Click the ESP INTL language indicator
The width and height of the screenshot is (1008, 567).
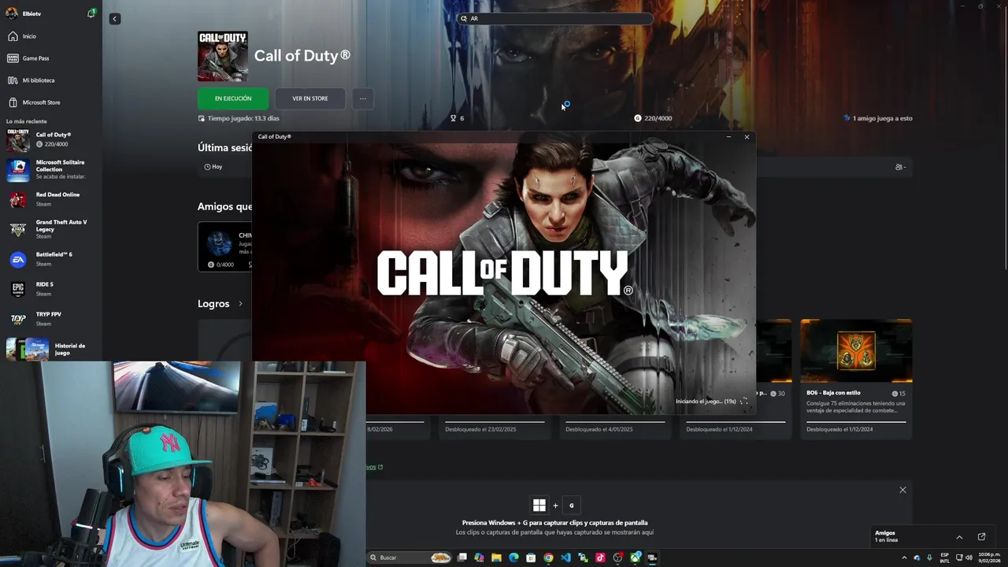point(944,558)
